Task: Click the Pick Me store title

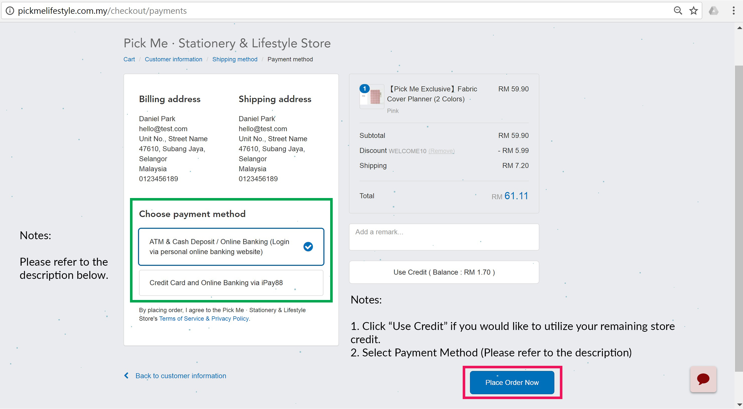Action: (227, 43)
